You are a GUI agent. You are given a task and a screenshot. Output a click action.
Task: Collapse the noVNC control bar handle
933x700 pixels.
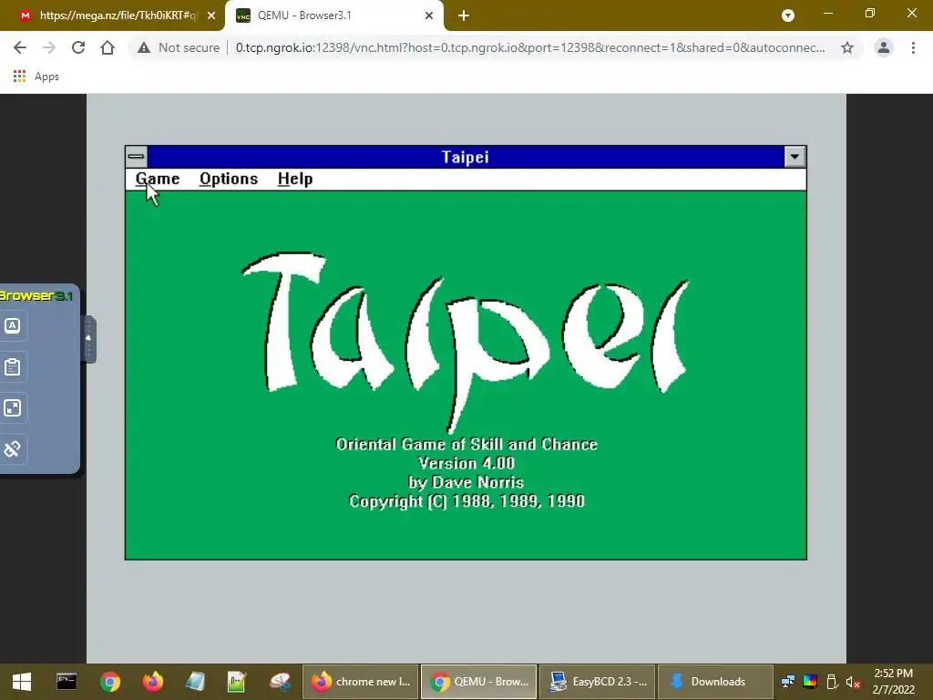point(88,338)
